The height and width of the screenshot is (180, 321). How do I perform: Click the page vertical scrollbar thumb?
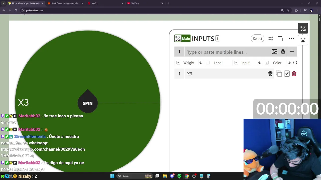319,19
